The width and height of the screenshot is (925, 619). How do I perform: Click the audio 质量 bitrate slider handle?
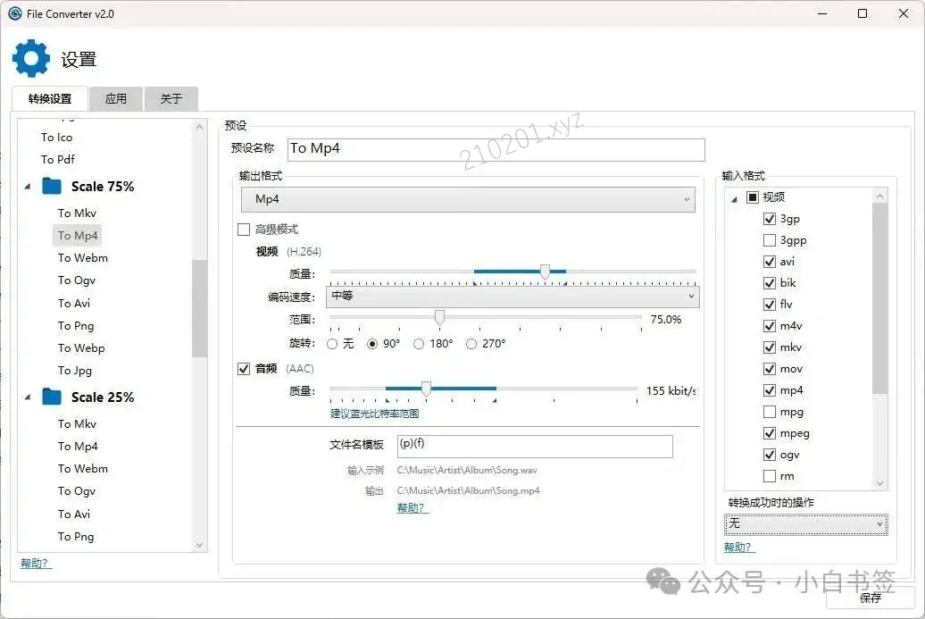(x=426, y=389)
